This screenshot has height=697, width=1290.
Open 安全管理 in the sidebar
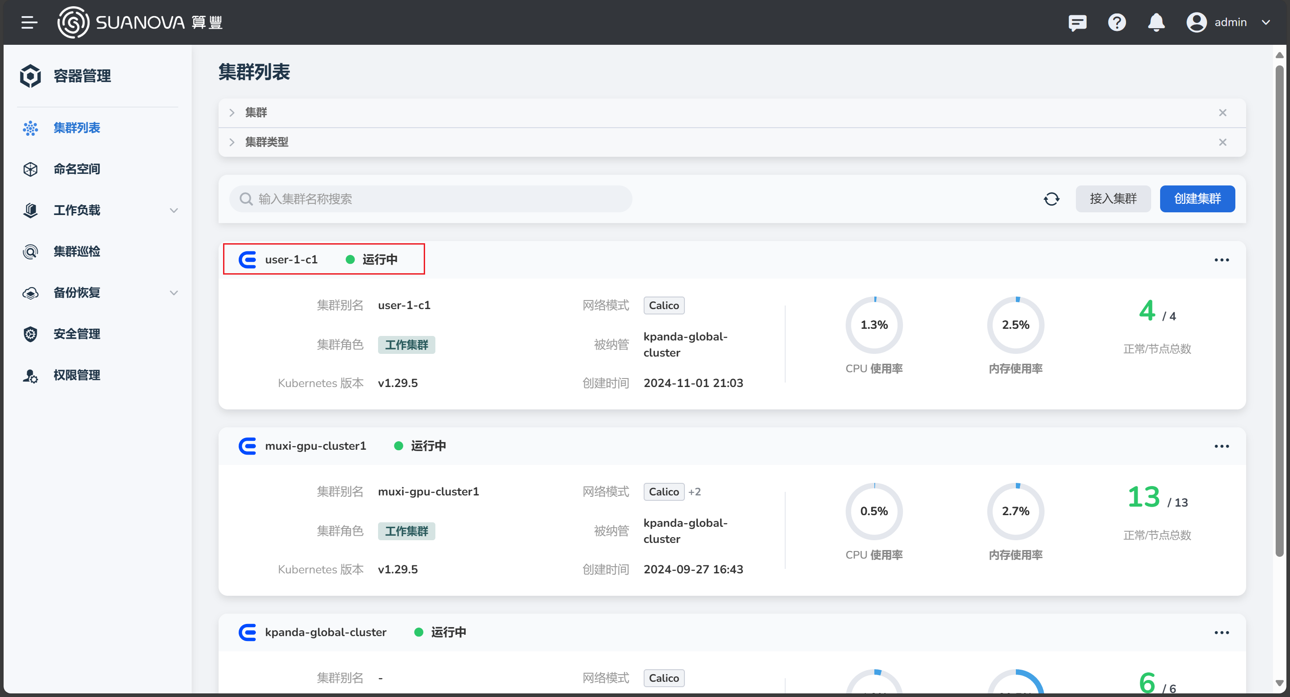[x=77, y=334]
